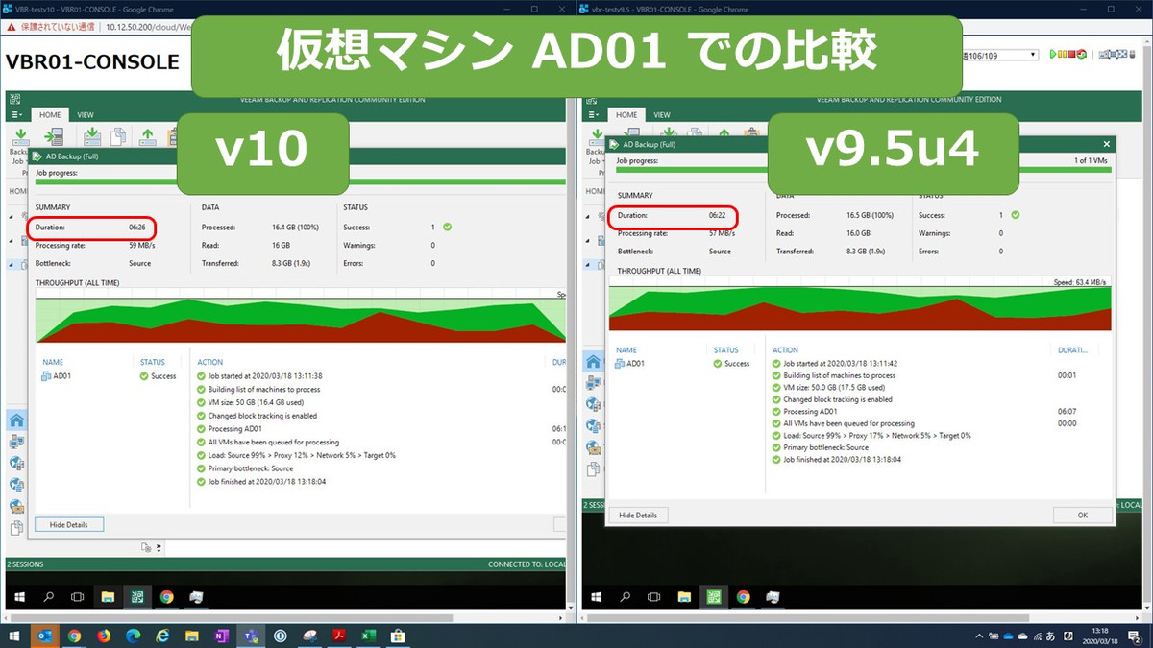The height and width of the screenshot is (648, 1153).
Task: Launch Firefox from host taskbar
Action: pyautogui.click(x=104, y=636)
